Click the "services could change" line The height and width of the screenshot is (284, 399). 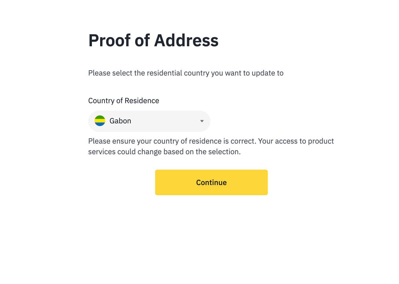point(164,152)
